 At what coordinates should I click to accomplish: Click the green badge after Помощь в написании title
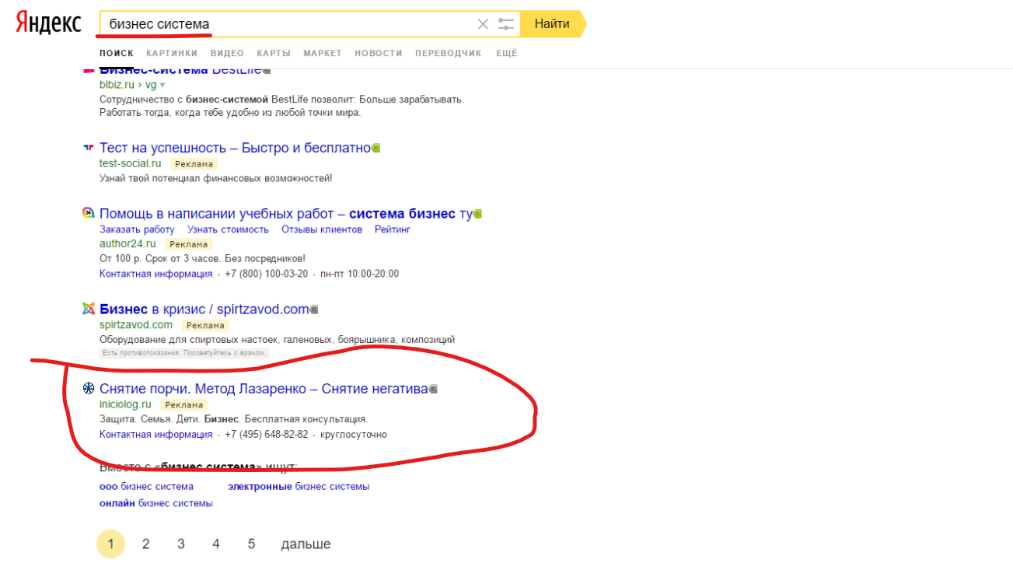coord(477,214)
